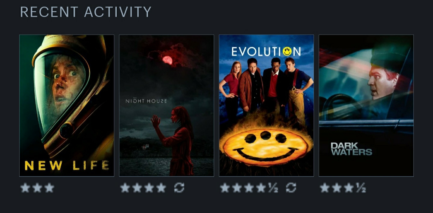
Task: Click the first star under New Life
Action: coord(25,188)
